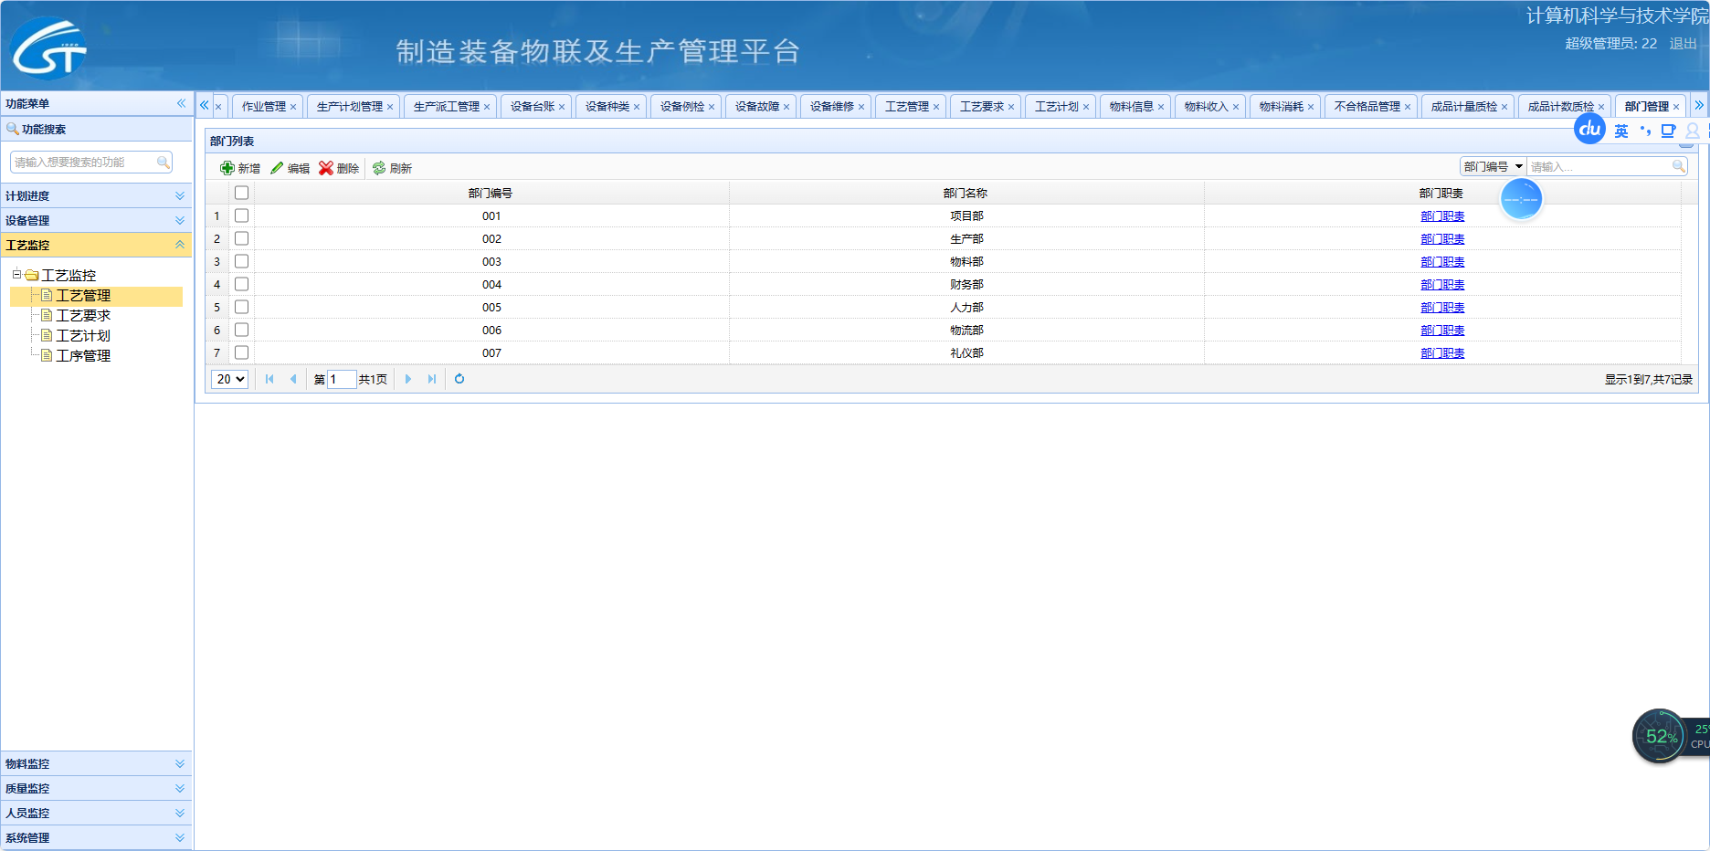Open 部门职责 link for 财务部
Screen dimensions: 1710x851
coord(1442,285)
